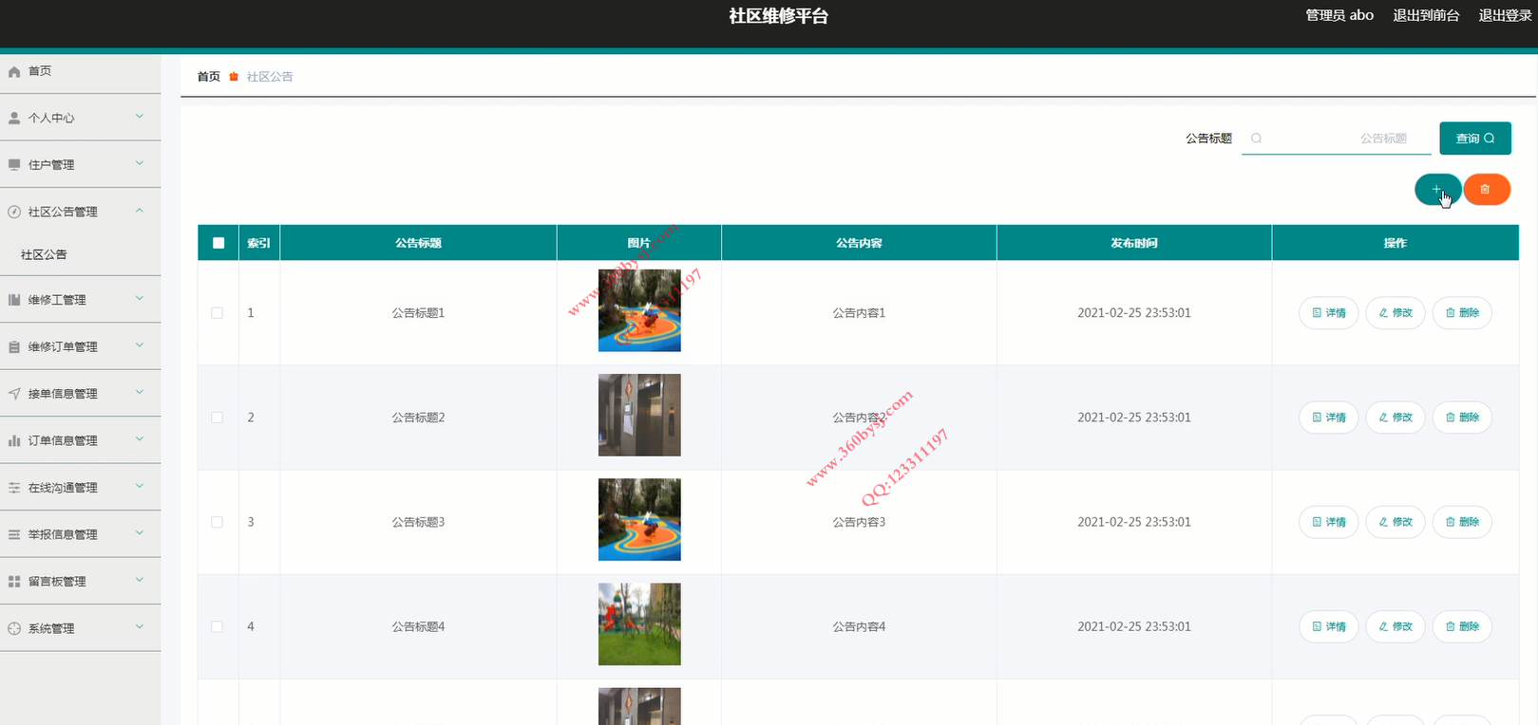The height and width of the screenshot is (725, 1538).
Task: Expand the 个人中心 chevron
Action: [140, 117]
